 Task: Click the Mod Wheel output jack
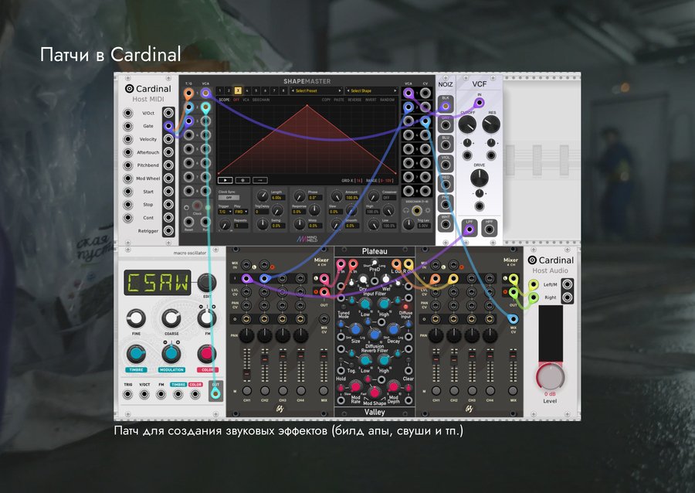pos(168,178)
